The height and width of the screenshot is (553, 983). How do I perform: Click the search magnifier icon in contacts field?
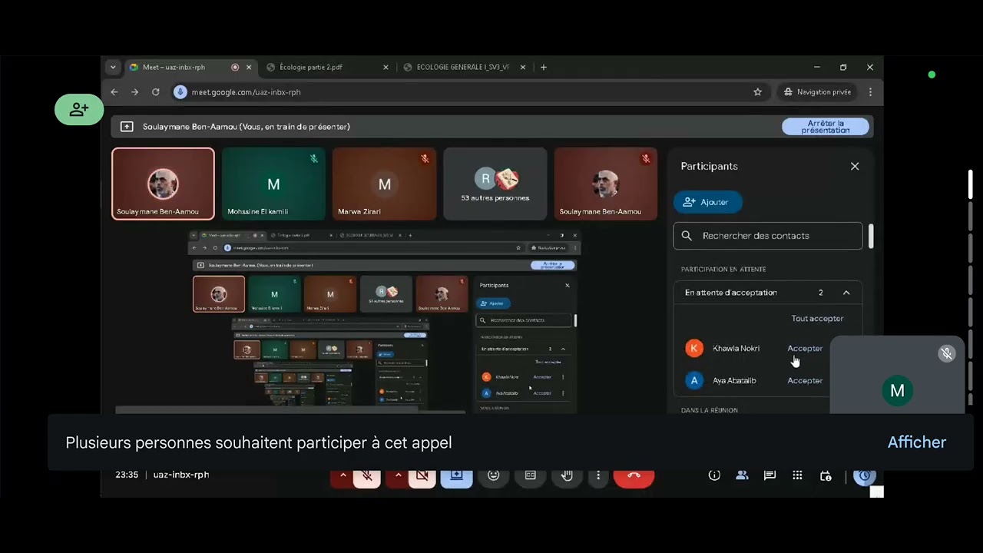coord(687,236)
